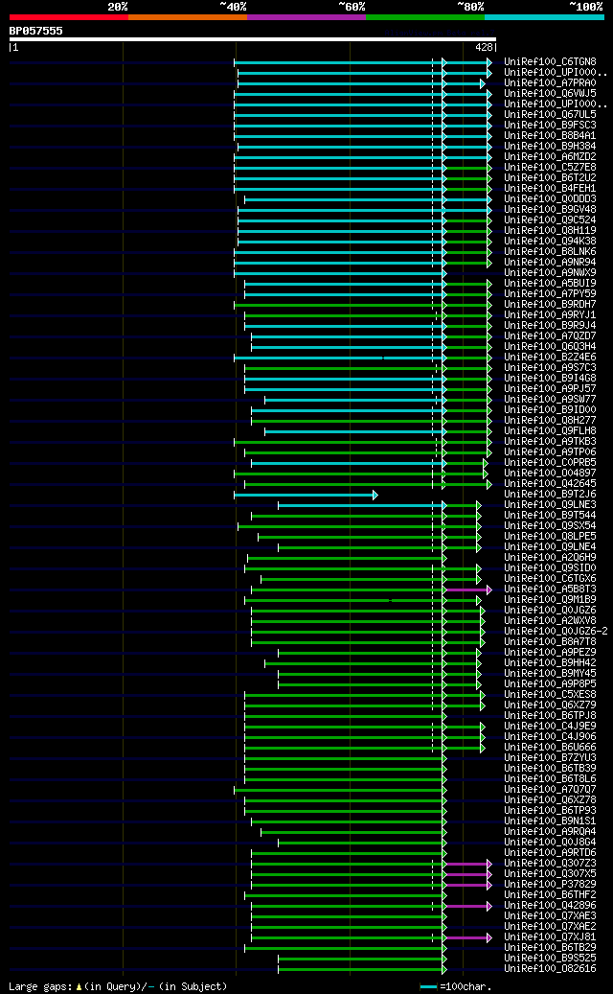
Task: Click the magenta segment in the Q7XJ81 row
Action: point(468,936)
